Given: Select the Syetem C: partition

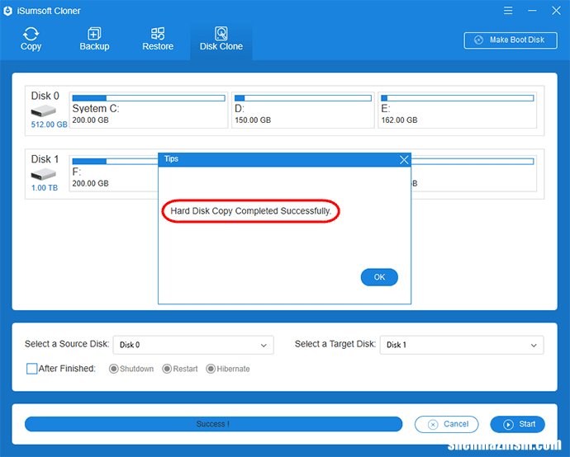Looking at the screenshot, I should pyautogui.click(x=149, y=110).
